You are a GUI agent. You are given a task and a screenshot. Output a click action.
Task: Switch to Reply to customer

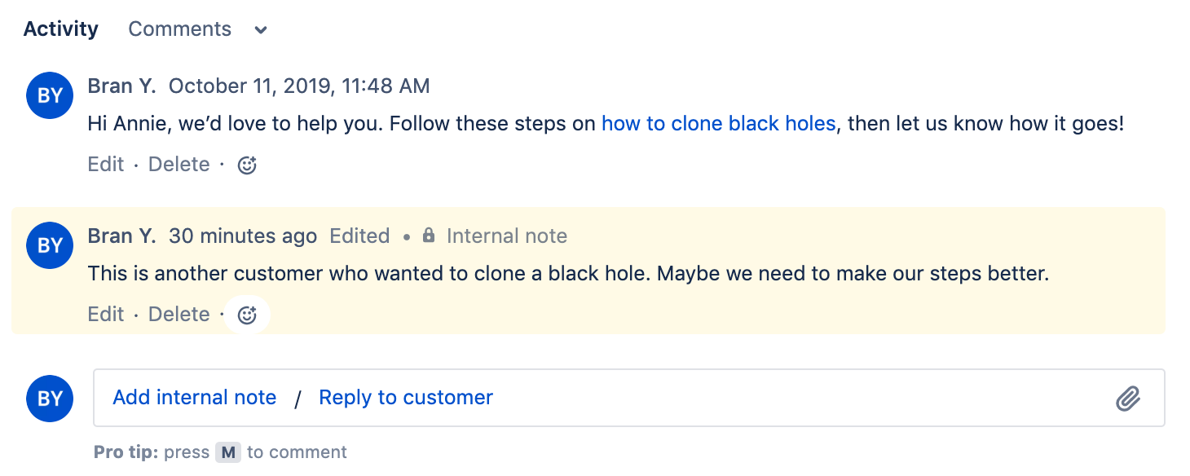(406, 398)
